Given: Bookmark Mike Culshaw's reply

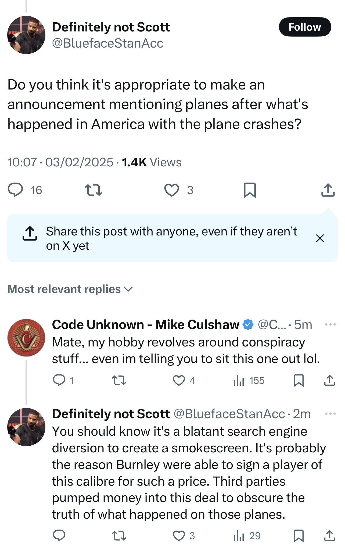Looking at the screenshot, I should [299, 381].
